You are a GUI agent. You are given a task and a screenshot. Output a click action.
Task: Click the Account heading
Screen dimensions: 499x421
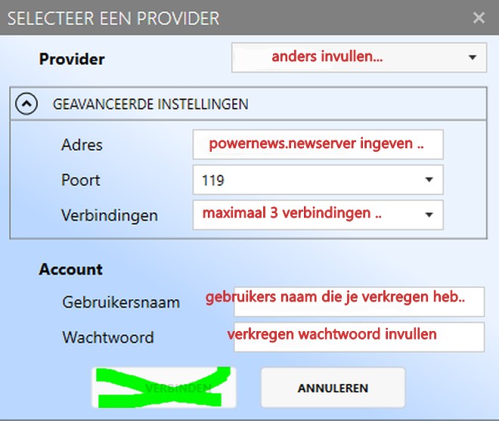(70, 269)
